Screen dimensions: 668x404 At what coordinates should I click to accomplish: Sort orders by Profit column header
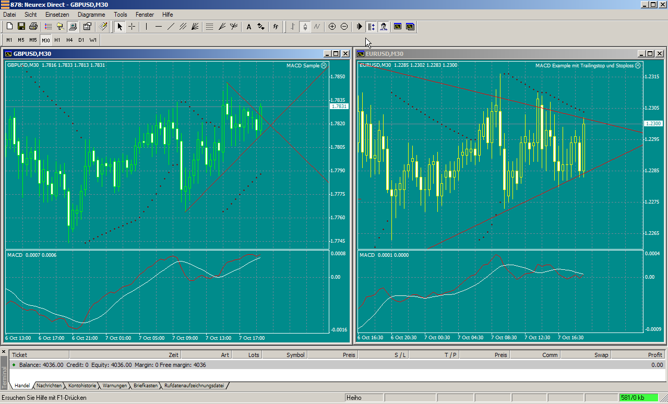point(654,355)
